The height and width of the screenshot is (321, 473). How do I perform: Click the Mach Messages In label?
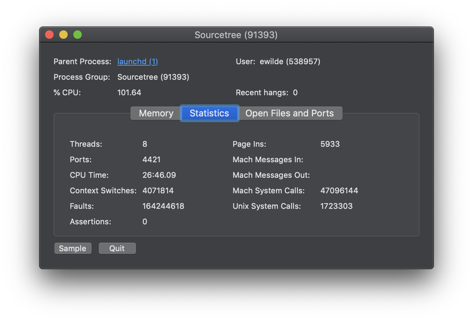click(x=268, y=159)
